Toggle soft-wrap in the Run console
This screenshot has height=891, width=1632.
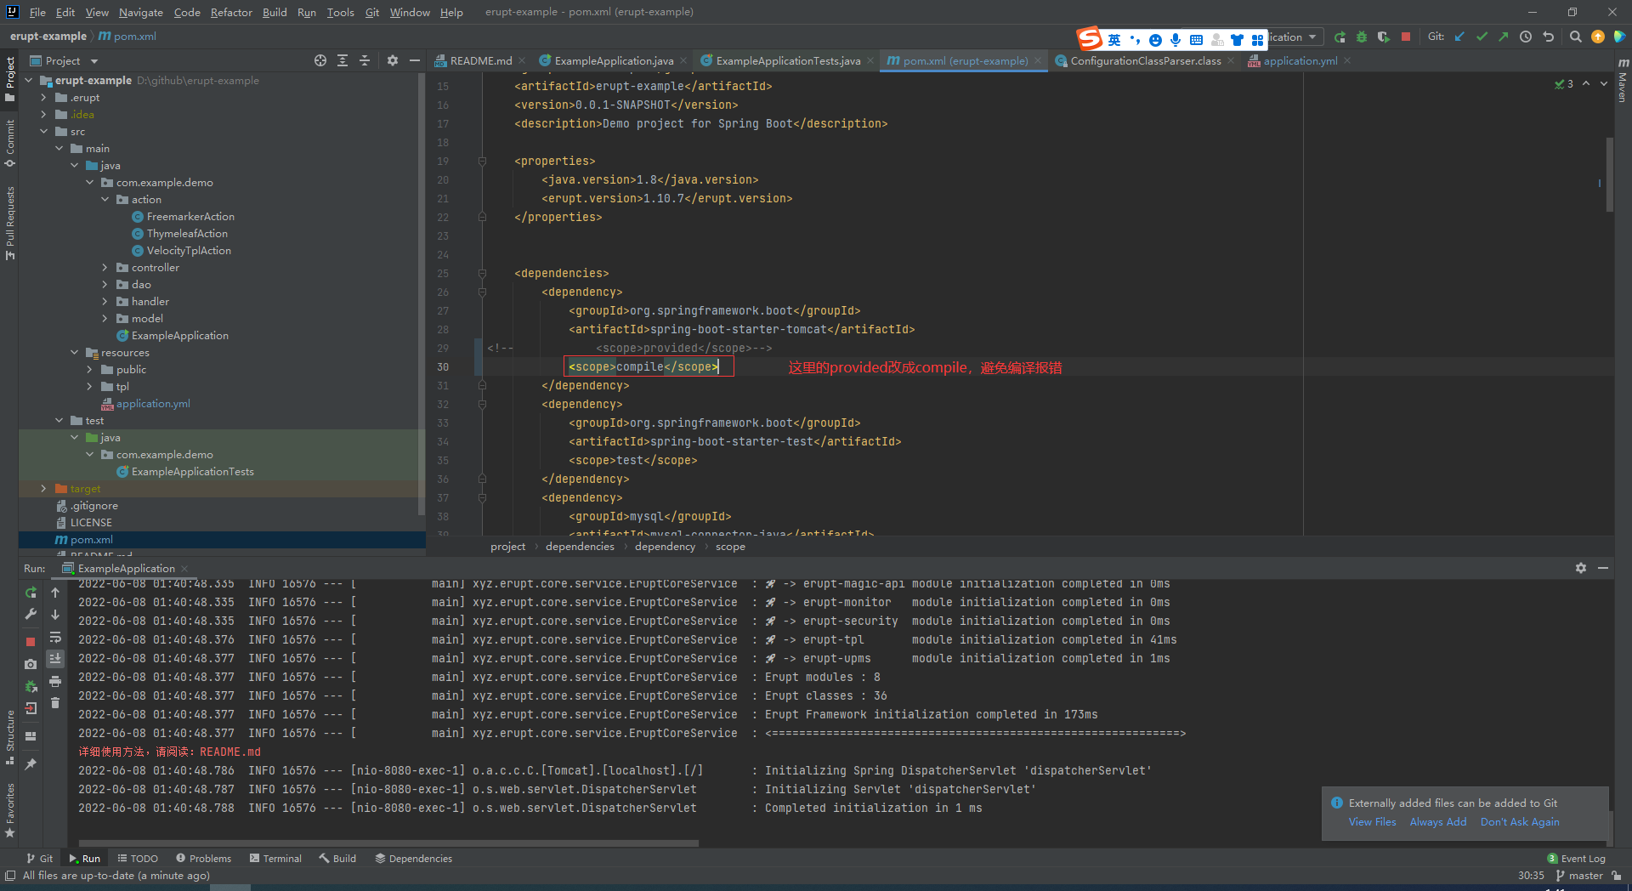tap(55, 638)
